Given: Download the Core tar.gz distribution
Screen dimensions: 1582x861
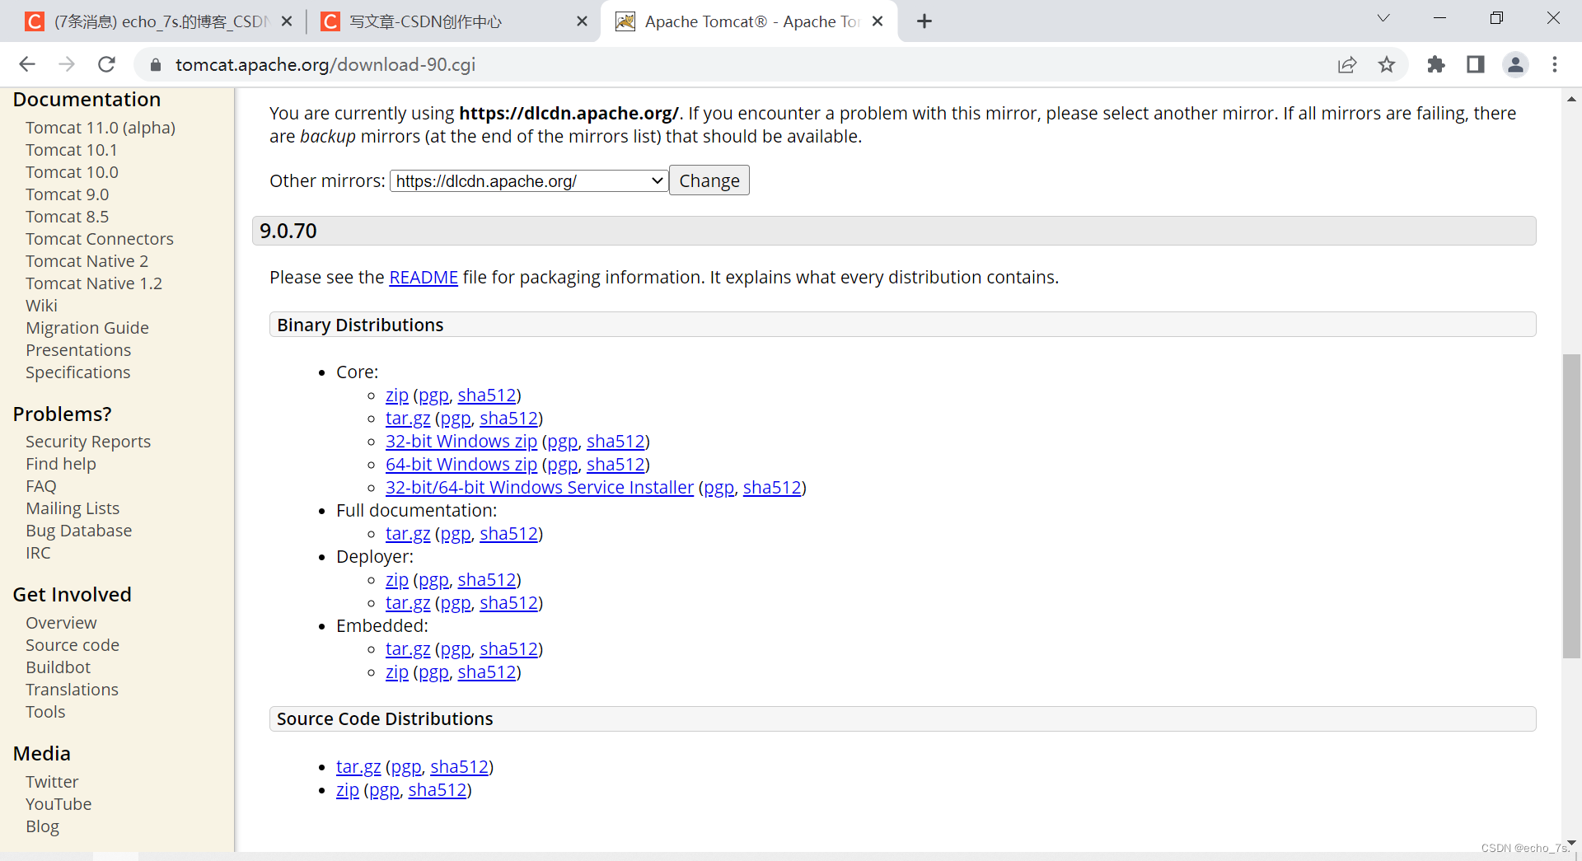Looking at the screenshot, I should click(x=408, y=419).
